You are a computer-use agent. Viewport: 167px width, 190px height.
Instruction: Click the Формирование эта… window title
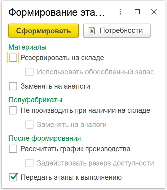pyautogui.click(x=57, y=12)
